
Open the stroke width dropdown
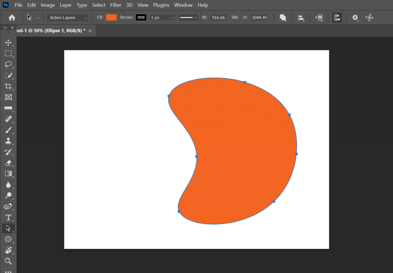pyautogui.click(x=172, y=17)
